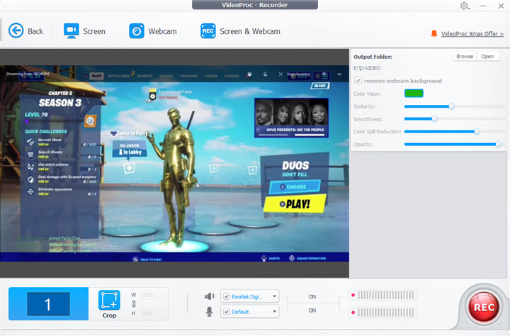Screen dimensions: 510x336
Task: Uncheck the Default microphone checkbox
Action: 227,312
